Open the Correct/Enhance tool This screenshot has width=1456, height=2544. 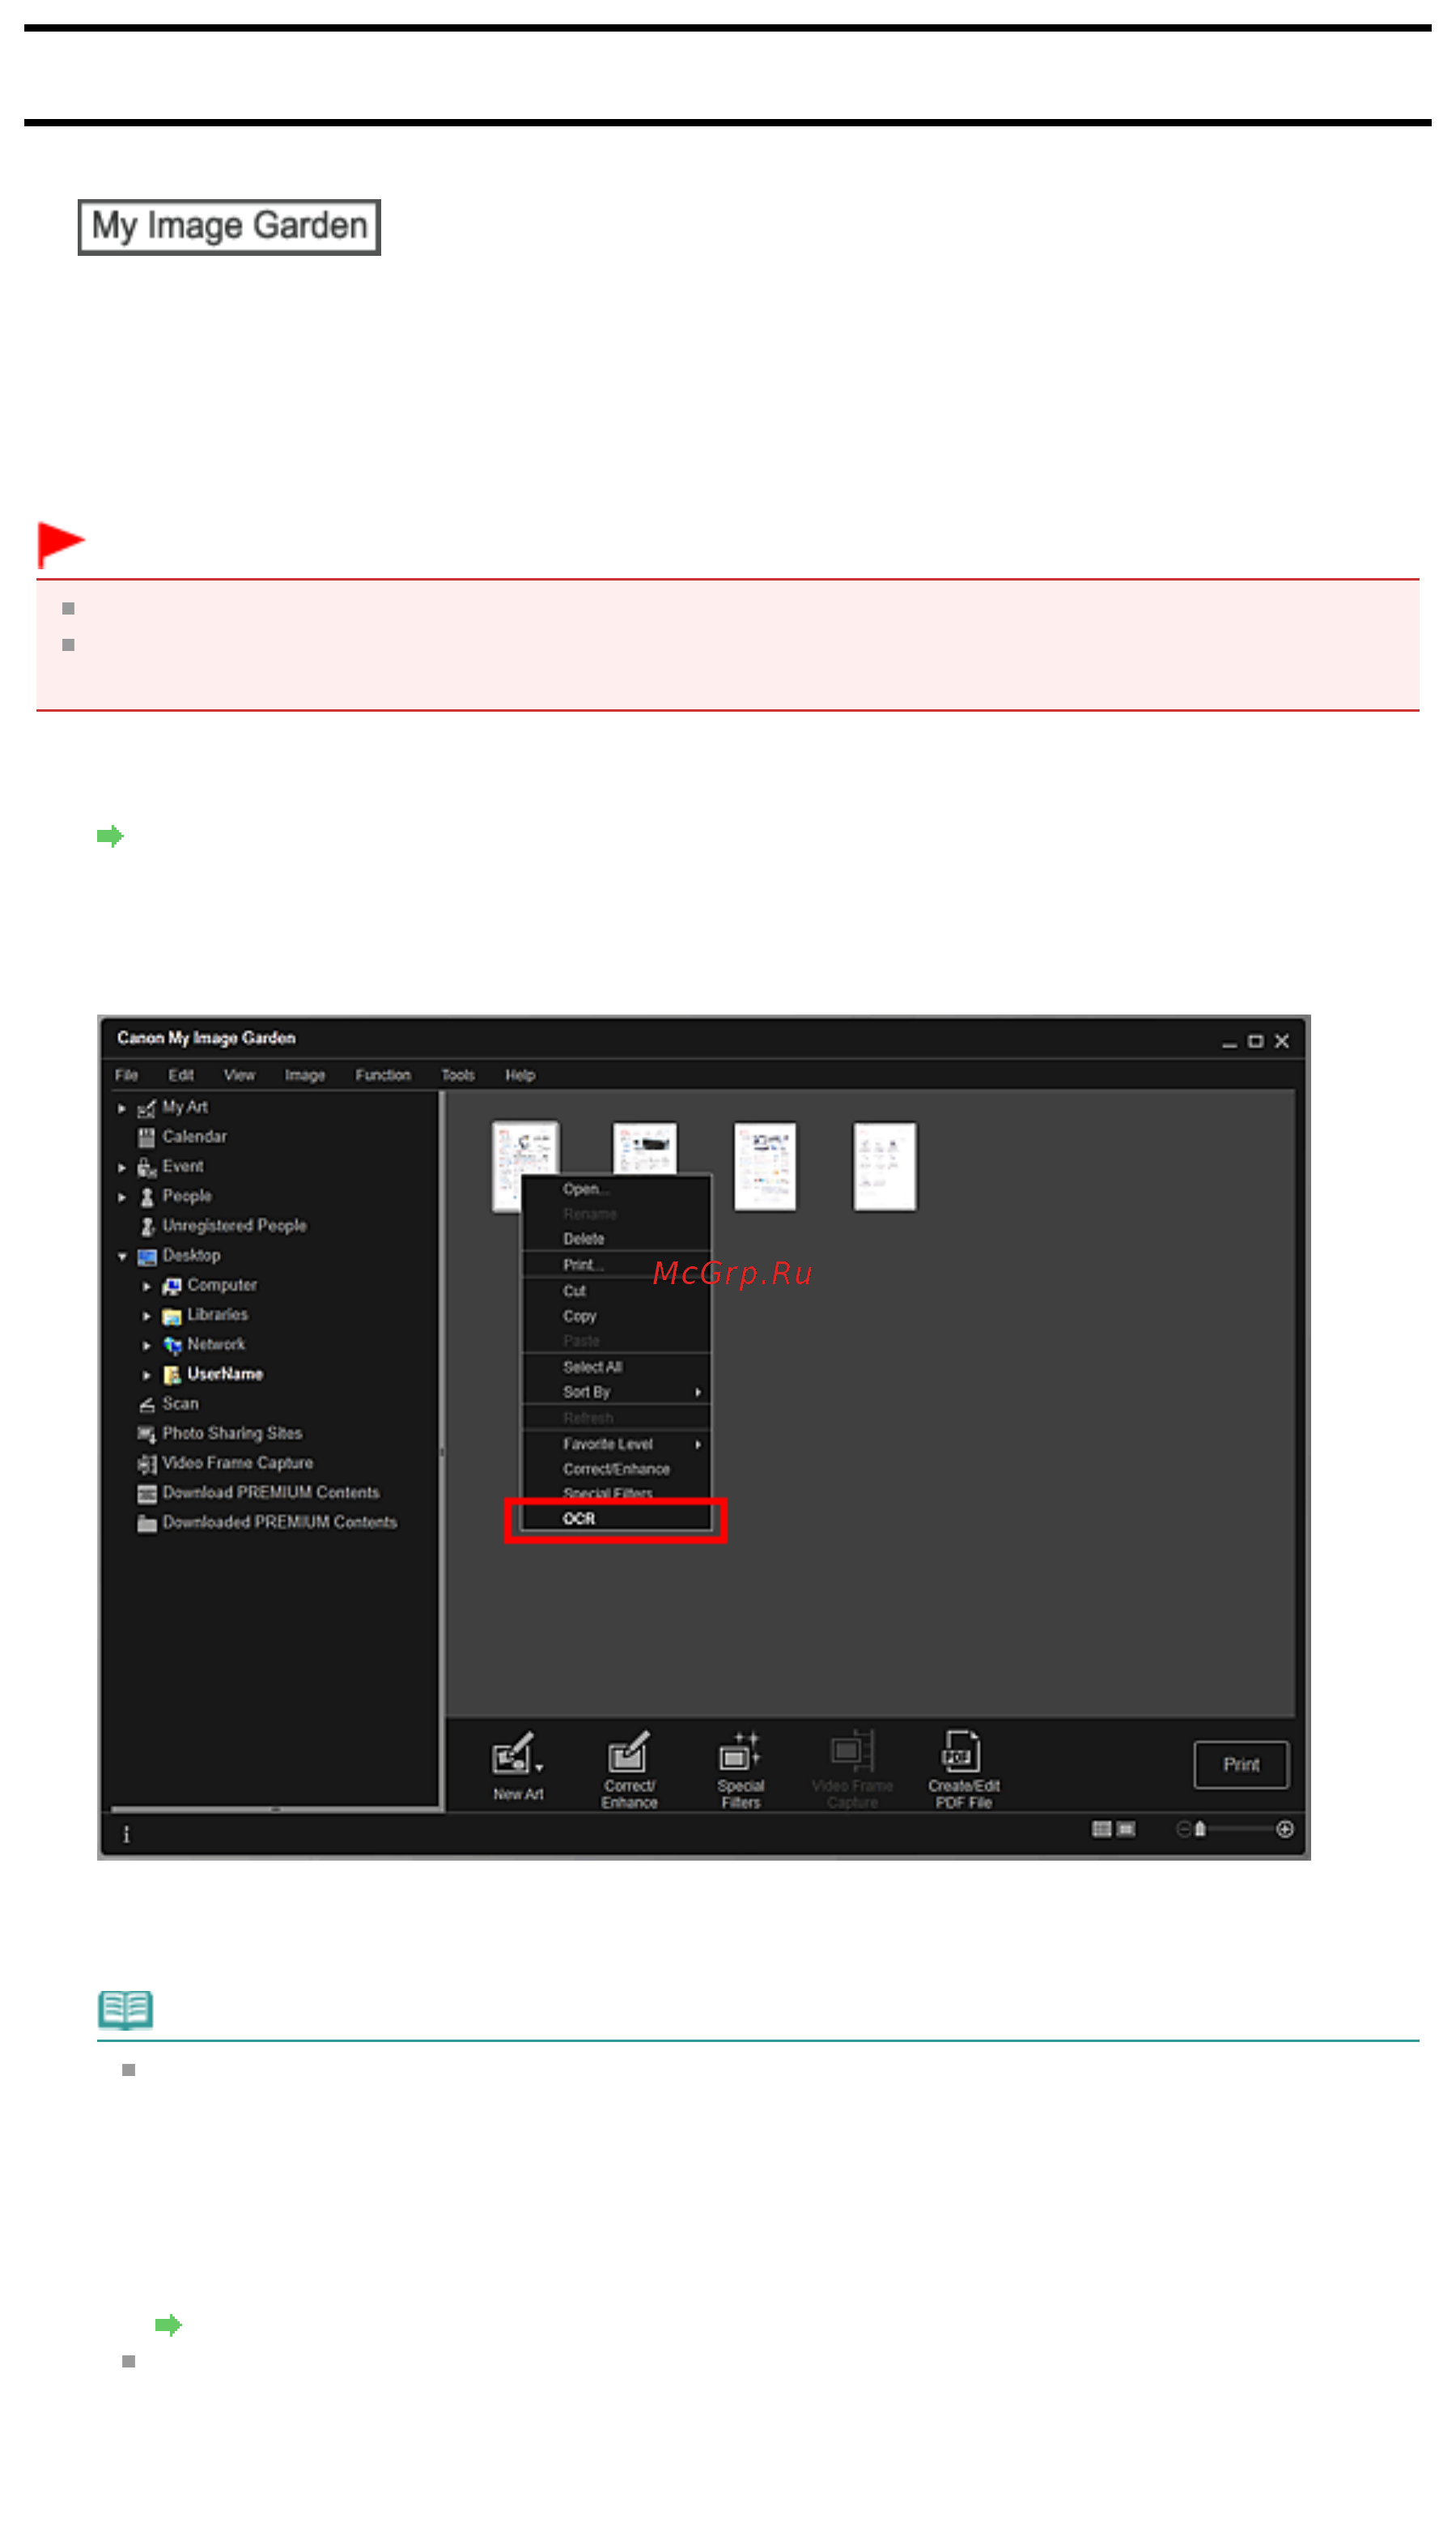pos(629,1770)
